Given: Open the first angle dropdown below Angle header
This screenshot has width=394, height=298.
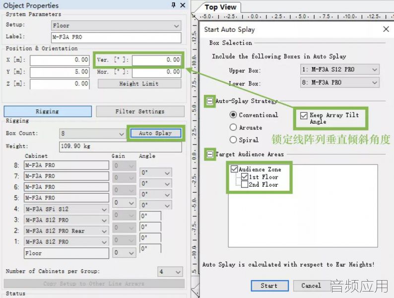Looking at the screenshot, I should [155, 173].
